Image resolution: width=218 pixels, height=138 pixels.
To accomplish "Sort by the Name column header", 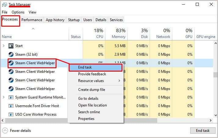I will pyautogui.click(x=35, y=34).
